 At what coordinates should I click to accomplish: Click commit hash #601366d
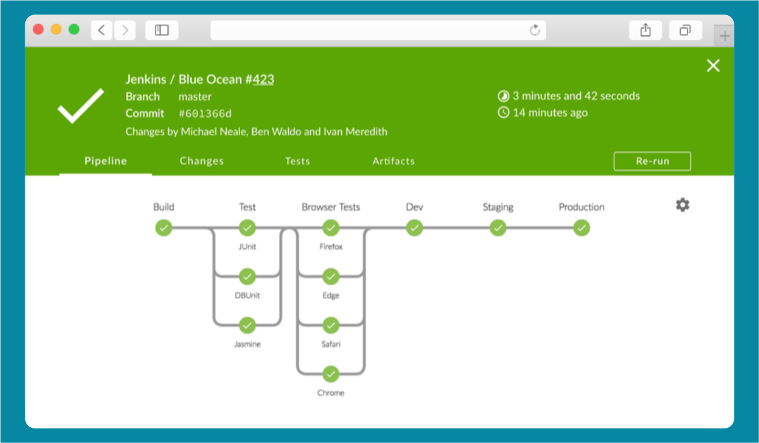coord(205,114)
